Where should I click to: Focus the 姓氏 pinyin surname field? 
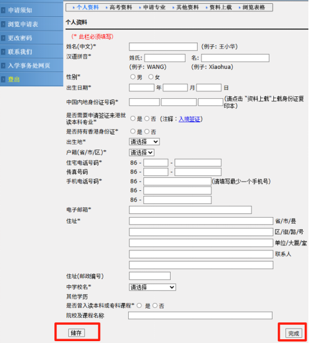165,58
